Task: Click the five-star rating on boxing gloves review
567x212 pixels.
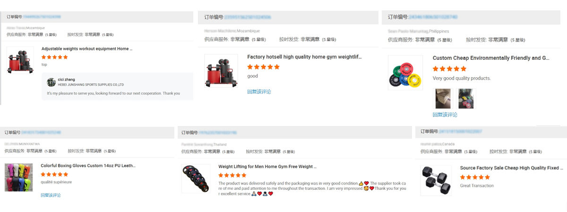Action: coord(54,174)
